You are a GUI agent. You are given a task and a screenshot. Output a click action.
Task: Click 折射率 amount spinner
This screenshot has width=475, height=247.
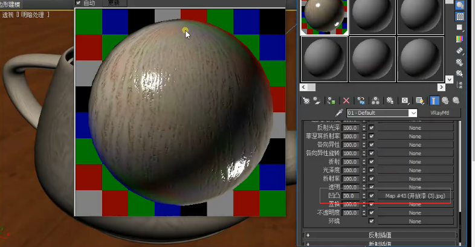click(364, 179)
